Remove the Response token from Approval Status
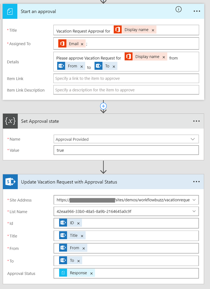The image size is (210, 289). tap(91, 273)
